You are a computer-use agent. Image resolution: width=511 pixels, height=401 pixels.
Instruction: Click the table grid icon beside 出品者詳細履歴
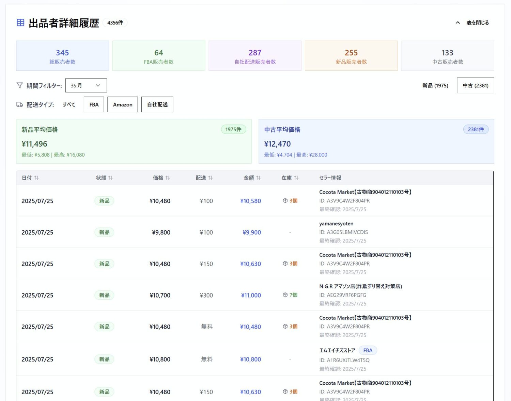coord(20,23)
